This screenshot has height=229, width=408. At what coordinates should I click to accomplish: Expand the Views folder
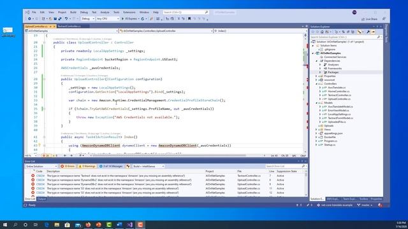[x=317, y=130]
